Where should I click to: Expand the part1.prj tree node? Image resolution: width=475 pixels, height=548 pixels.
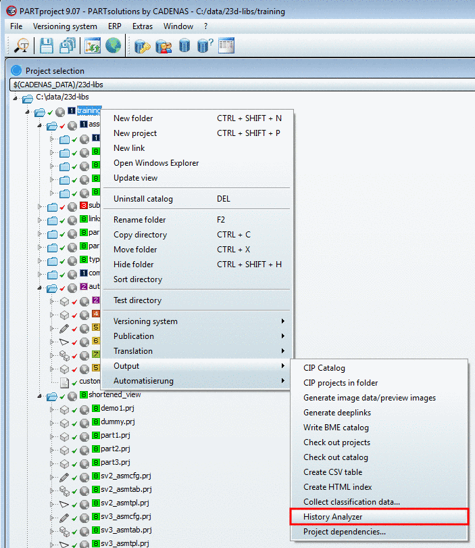51,436
